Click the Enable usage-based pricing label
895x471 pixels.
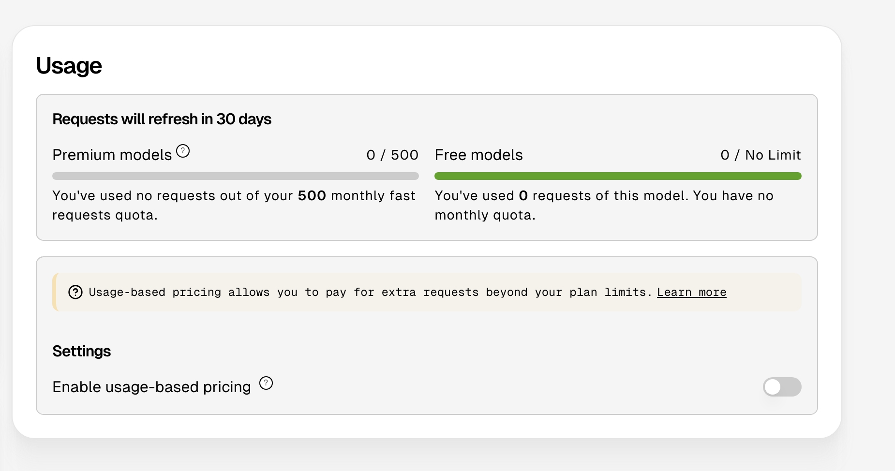pos(151,387)
